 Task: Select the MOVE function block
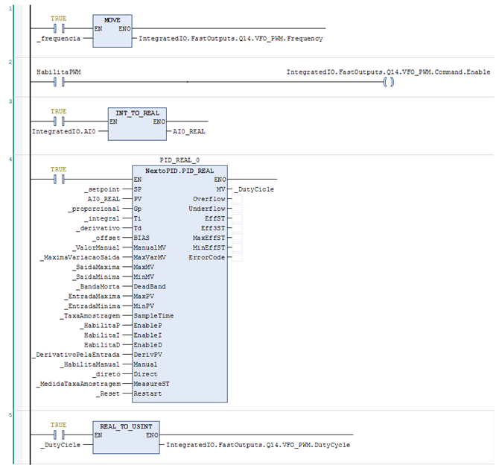(112, 31)
